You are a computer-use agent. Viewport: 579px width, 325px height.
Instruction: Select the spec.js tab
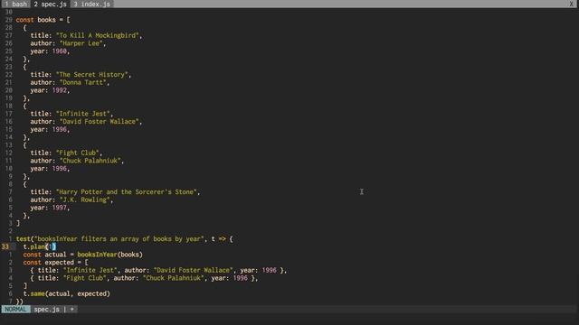click(x=50, y=4)
